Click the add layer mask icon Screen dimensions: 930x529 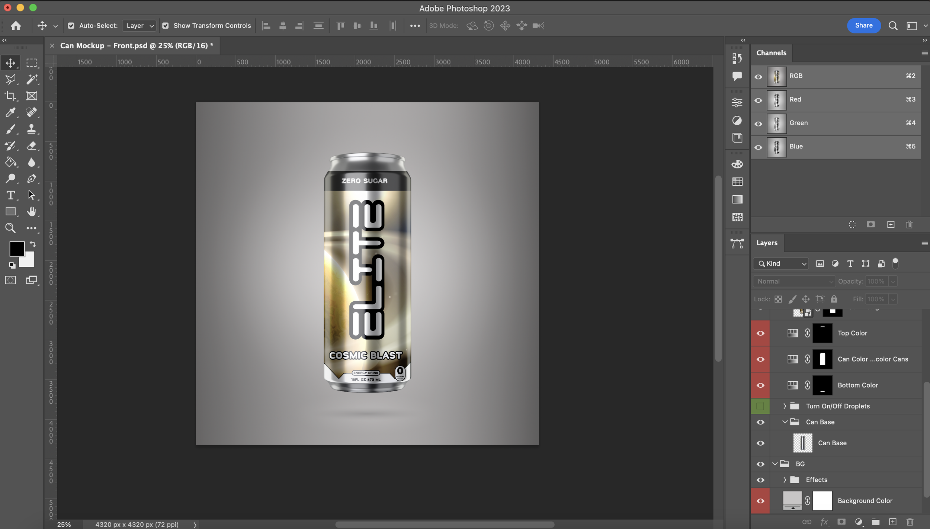841,522
